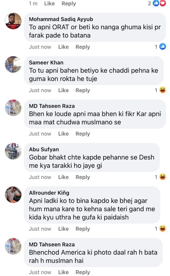Viewport: 170px width, 276px height.
Task: Show haha reaction on Abu Sufyan's comment
Action: pyautogui.click(x=163, y=177)
